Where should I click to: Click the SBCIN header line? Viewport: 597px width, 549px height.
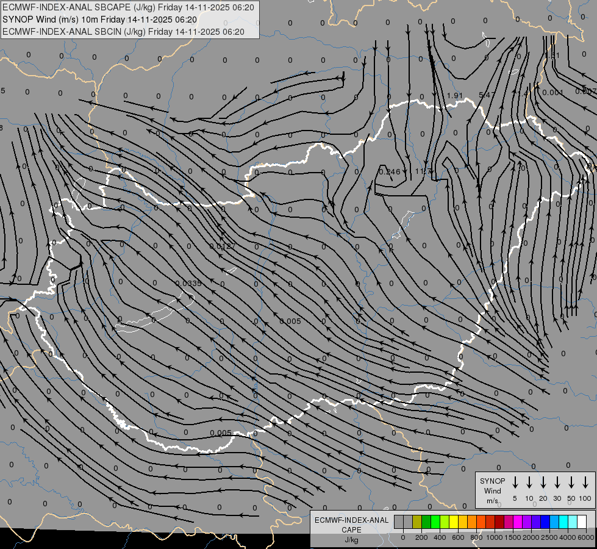coord(123,32)
